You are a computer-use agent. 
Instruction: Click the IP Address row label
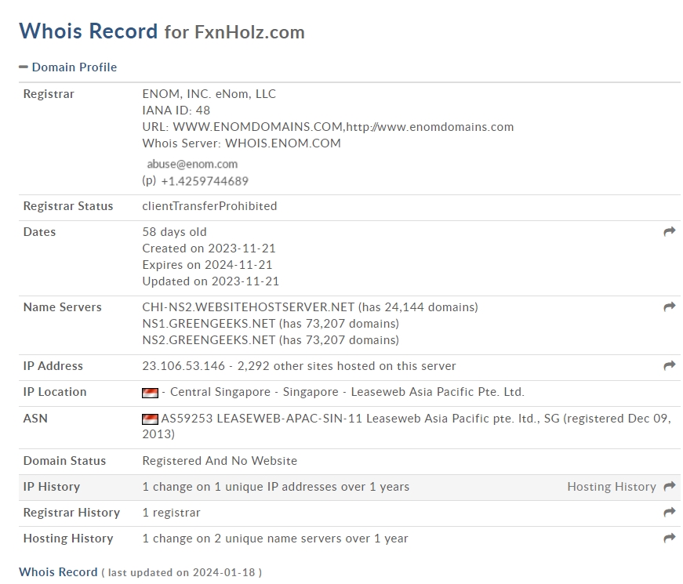pyautogui.click(x=53, y=366)
